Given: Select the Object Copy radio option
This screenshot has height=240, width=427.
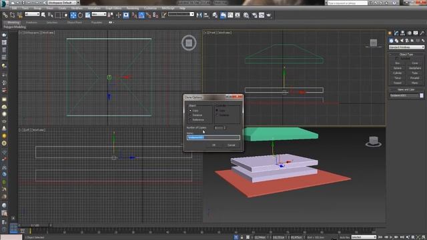Looking at the screenshot, I should (190, 111).
